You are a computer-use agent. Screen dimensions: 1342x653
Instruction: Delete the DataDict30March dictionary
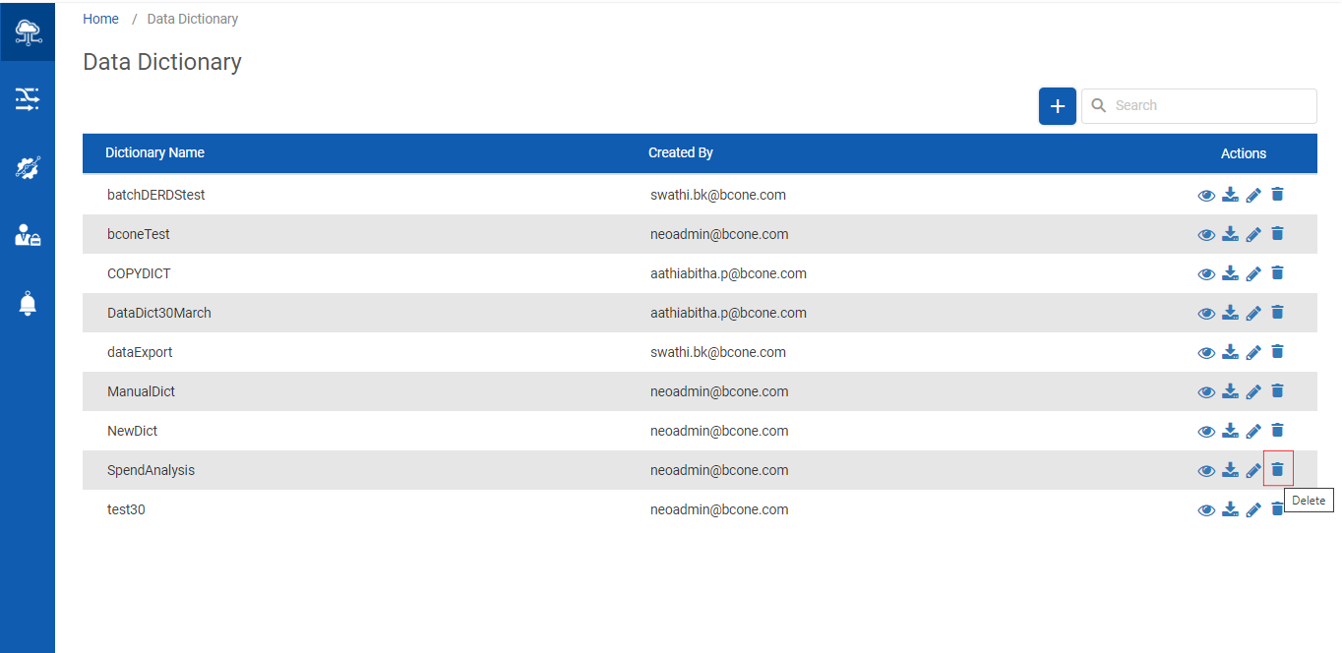point(1277,313)
